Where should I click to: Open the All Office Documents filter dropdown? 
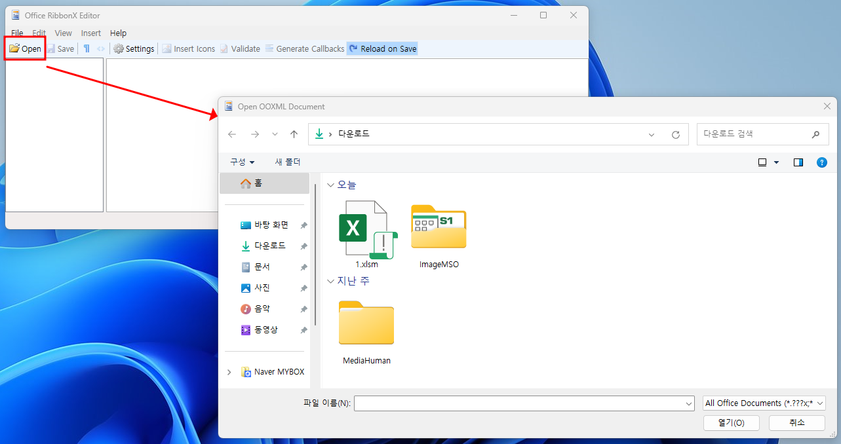[x=764, y=403]
